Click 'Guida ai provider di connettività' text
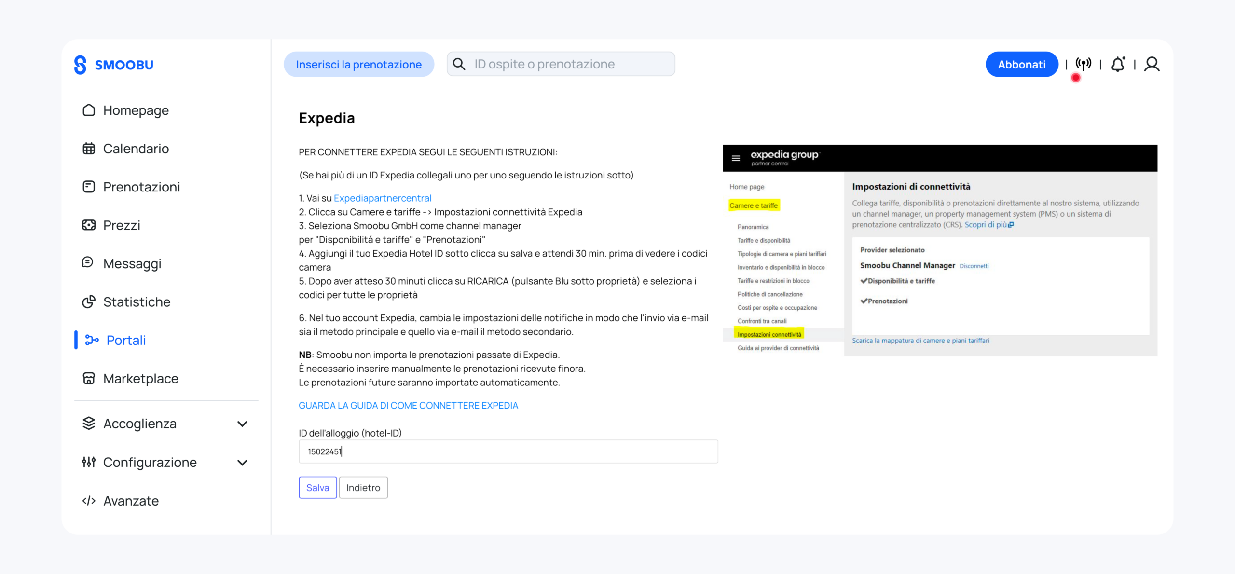1235x574 pixels. click(x=778, y=348)
